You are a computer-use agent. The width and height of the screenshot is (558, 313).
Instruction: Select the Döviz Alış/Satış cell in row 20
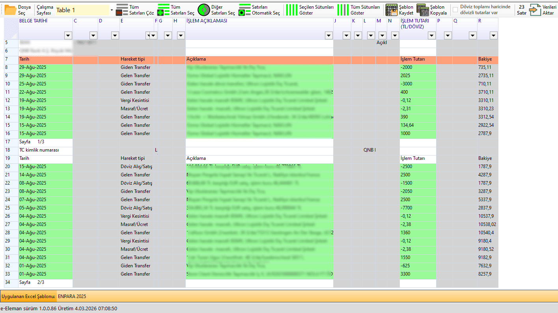pyautogui.click(x=136, y=167)
